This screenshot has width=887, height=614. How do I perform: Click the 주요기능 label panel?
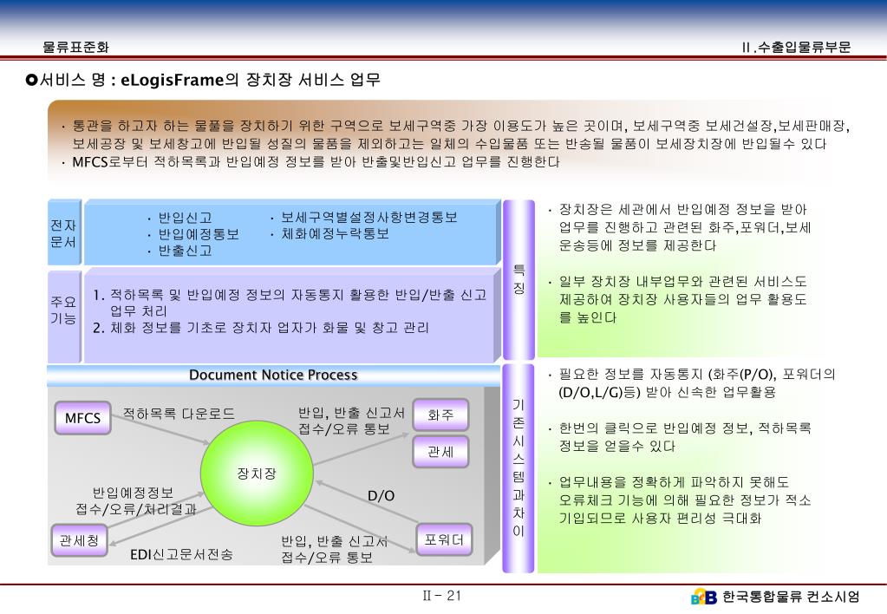point(64,316)
